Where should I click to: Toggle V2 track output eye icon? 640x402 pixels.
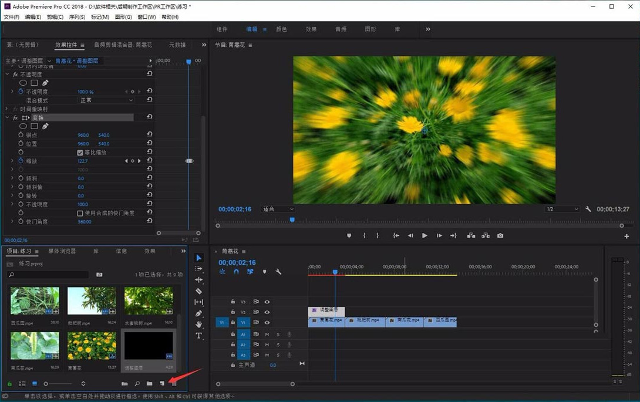(x=267, y=312)
